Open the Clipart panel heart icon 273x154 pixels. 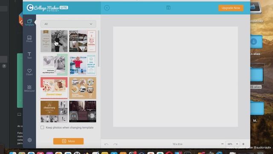(29, 72)
